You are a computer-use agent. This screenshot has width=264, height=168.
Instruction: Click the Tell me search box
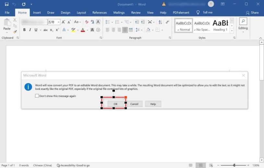[204, 12]
